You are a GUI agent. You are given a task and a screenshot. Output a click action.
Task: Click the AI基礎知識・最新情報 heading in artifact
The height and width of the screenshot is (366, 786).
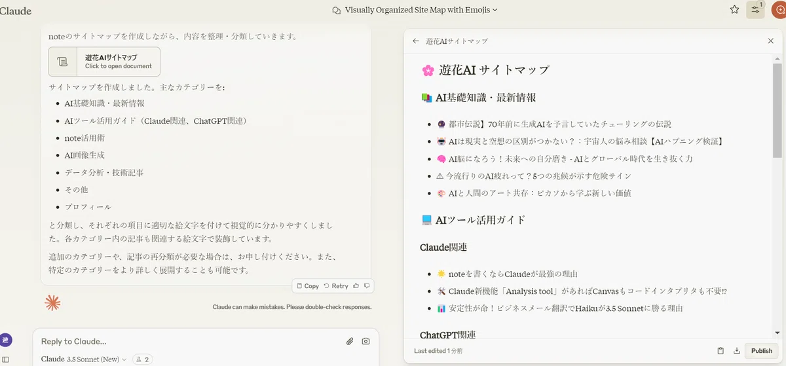click(485, 98)
